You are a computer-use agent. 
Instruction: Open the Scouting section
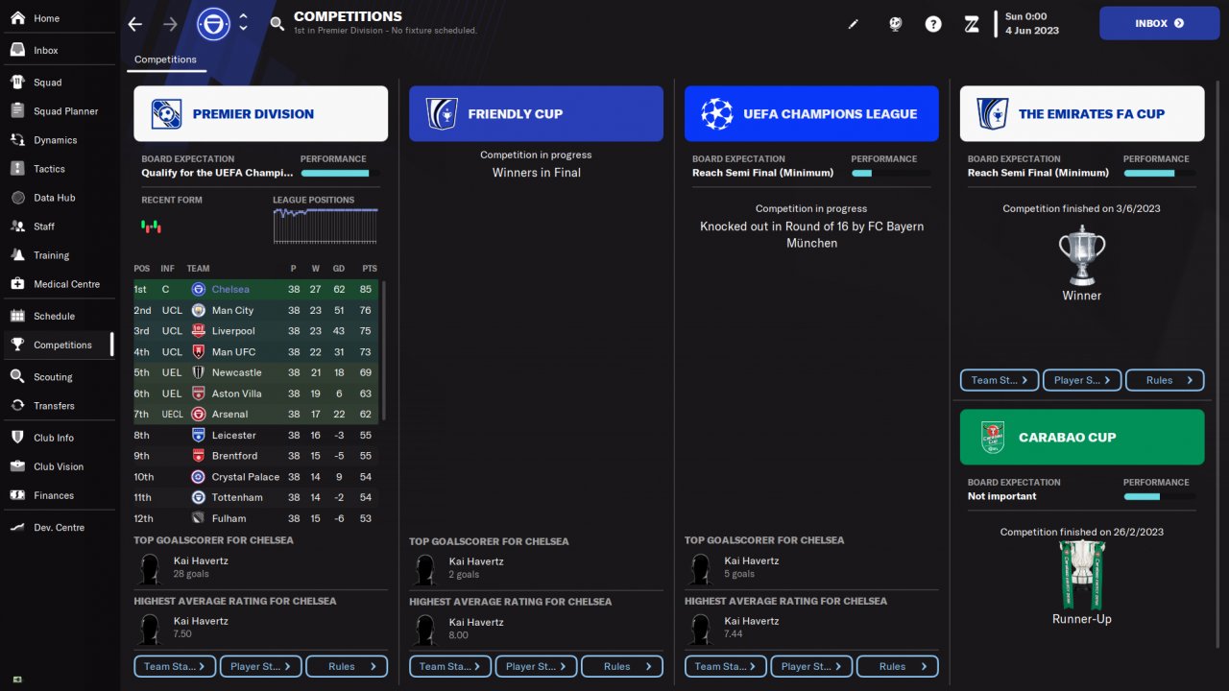tap(58, 377)
